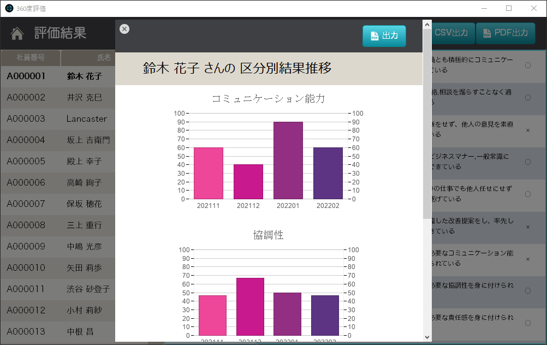Click the 202112 bar in コミュニケーション能力 chart
This screenshot has width=547, height=345.
click(248, 182)
